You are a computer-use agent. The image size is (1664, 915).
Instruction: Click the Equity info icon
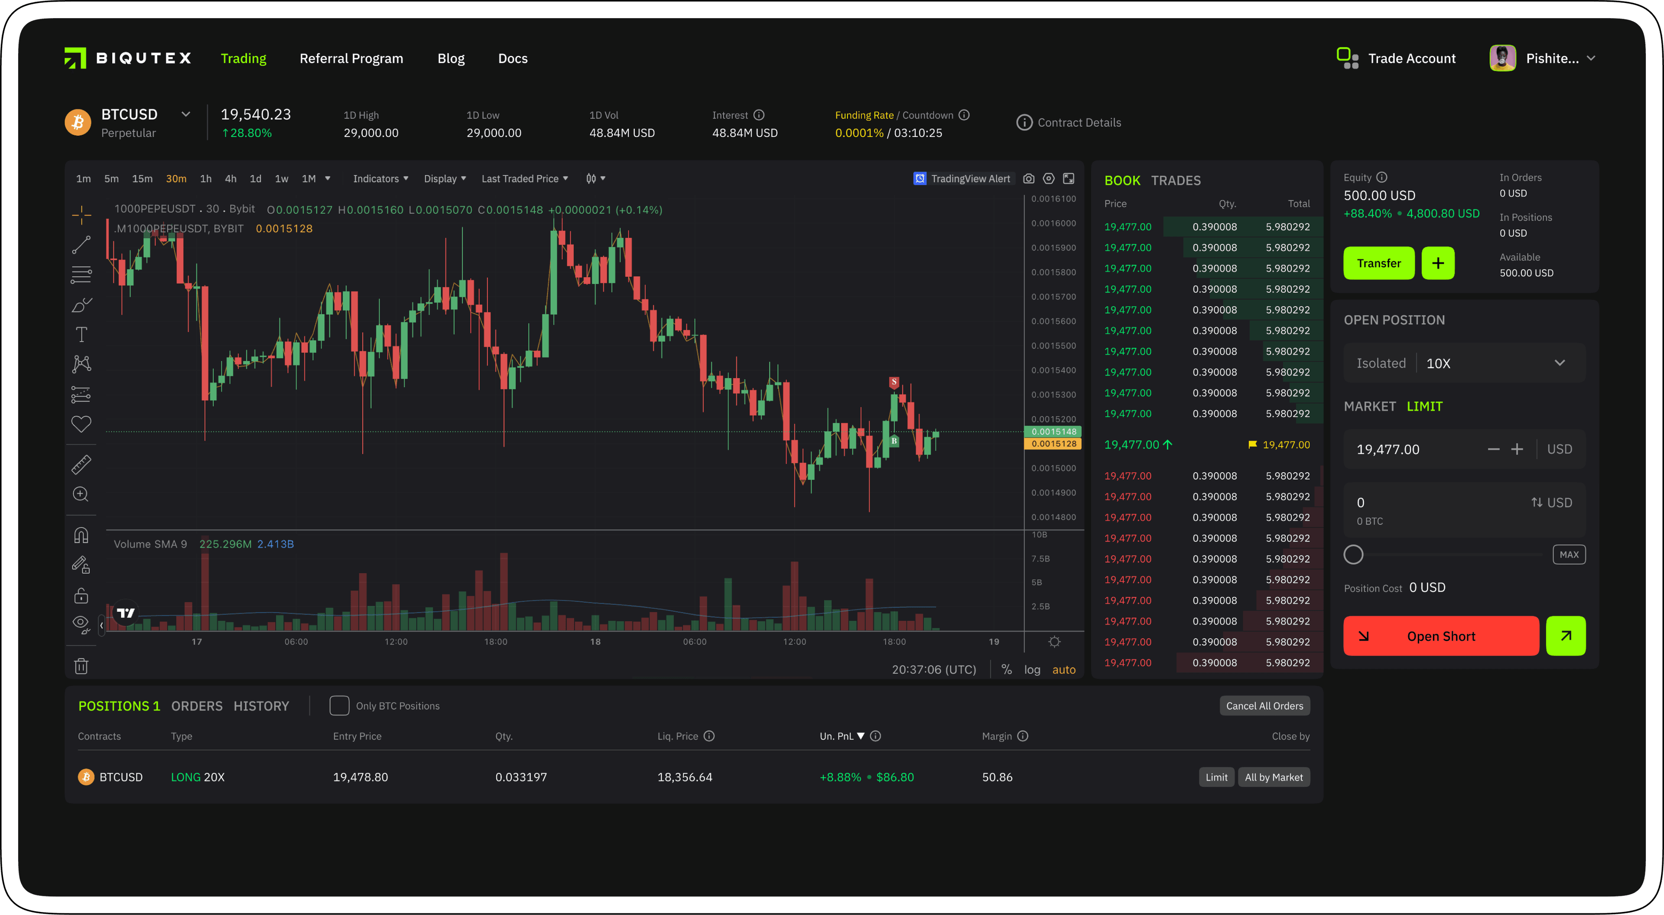1382,178
